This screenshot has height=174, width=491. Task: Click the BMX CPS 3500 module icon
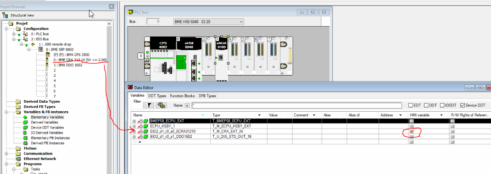coord(47,55)
